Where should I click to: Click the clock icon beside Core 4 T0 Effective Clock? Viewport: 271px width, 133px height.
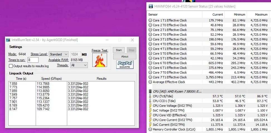(x=150, y=44)
